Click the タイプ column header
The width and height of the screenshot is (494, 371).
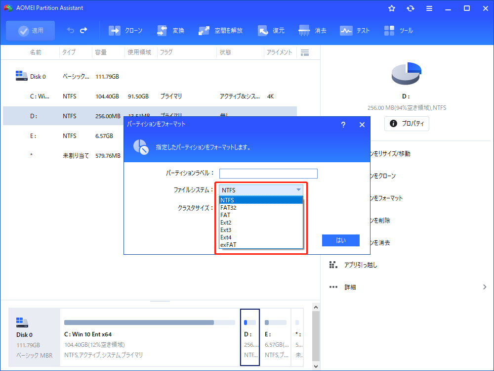coord(69,52)
